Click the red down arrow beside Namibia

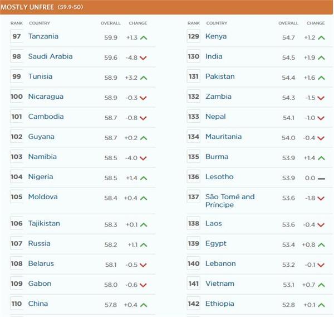pos(143,158)
